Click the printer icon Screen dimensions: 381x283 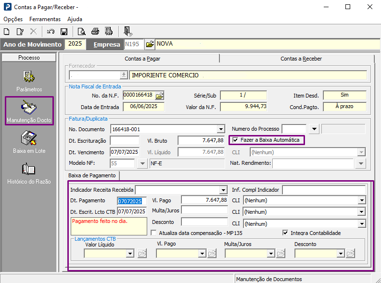[x=95, y=32]
